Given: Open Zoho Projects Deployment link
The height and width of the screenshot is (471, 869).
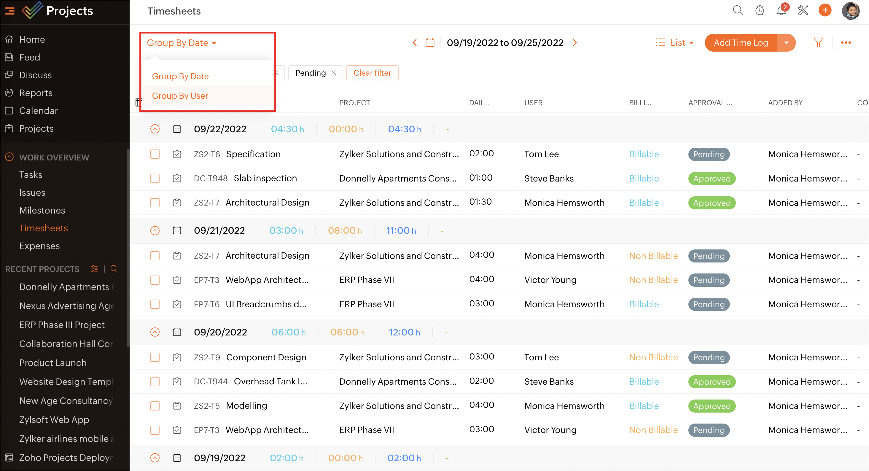Looking at the screenshot, I should pyautogui.click(x=66, y=458).
